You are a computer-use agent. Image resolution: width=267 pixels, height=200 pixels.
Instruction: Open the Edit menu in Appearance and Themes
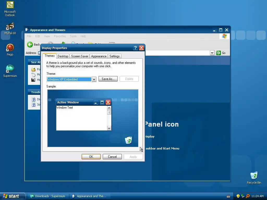tap(38, 36)
